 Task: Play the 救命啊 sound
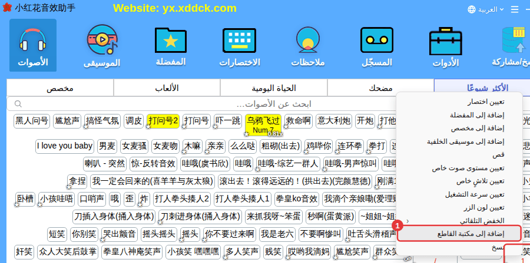(x=299, y=121)
